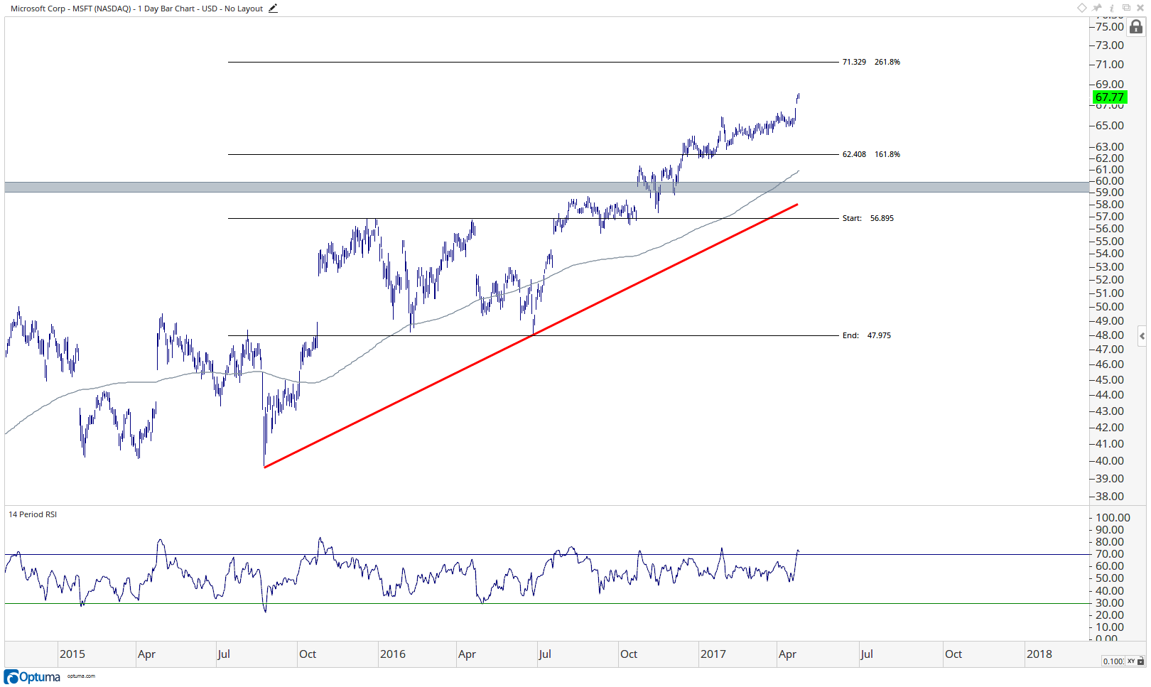Click the 75.00 price axis label
1151x687 pixels.
[x=1110, y=27]
